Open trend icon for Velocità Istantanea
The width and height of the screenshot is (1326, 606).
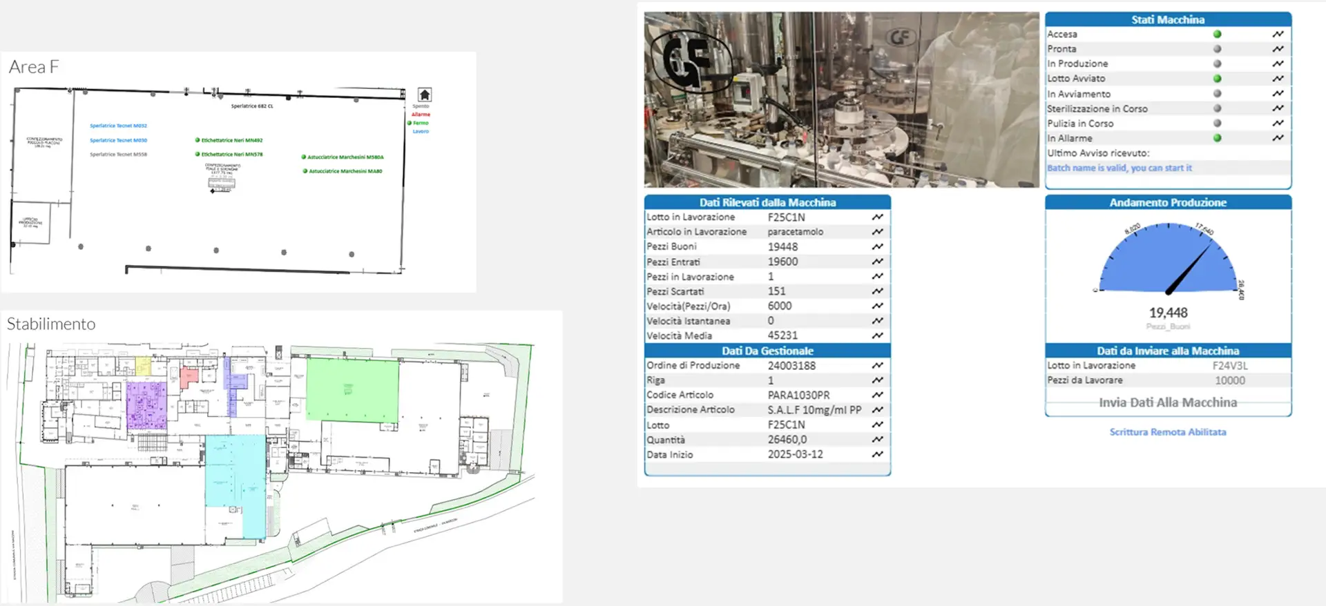tap(877, 321)
